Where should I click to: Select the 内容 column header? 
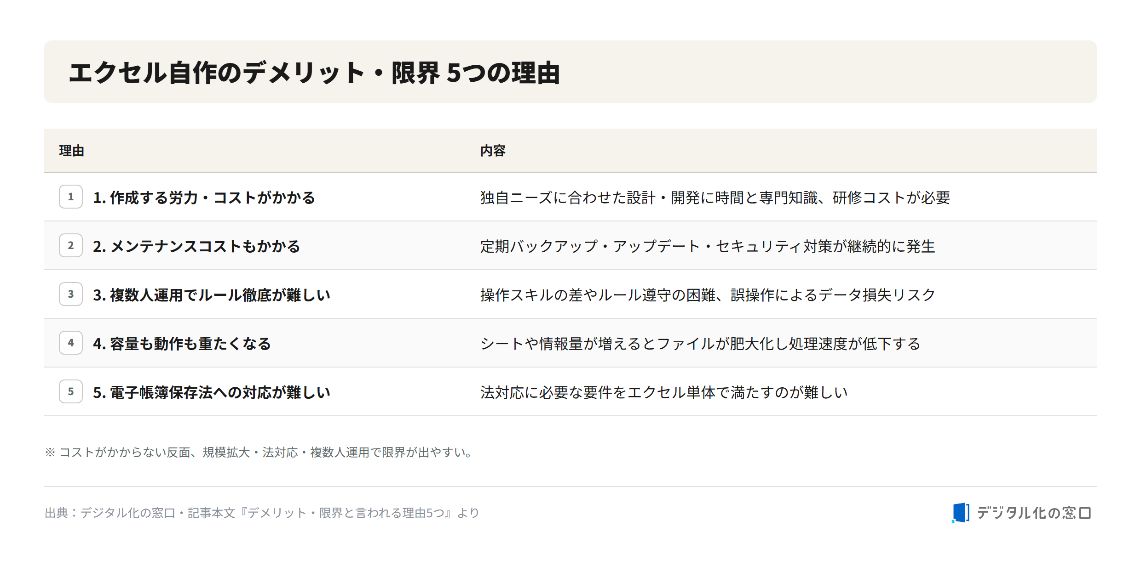[x=493, y=151]
